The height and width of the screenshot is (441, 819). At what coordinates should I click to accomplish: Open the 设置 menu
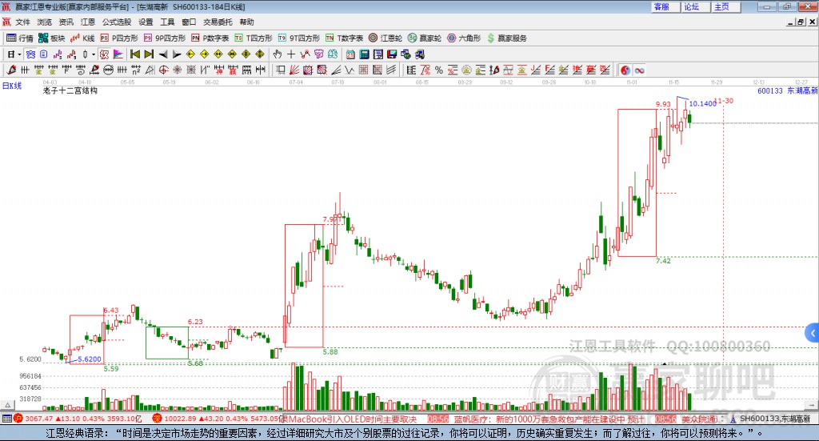tap(146, 22)
